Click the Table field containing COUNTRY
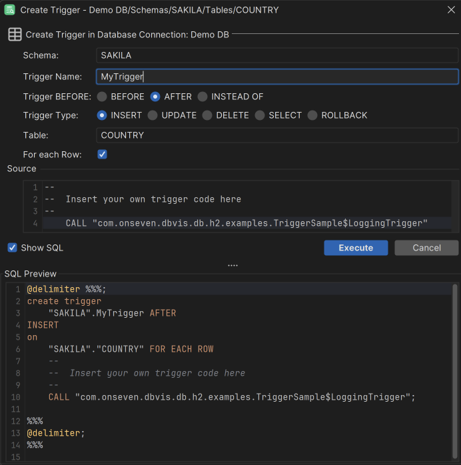 (x=277, y=135)
